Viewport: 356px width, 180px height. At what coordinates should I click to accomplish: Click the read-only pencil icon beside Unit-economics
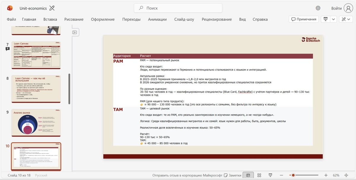[52, 8]
